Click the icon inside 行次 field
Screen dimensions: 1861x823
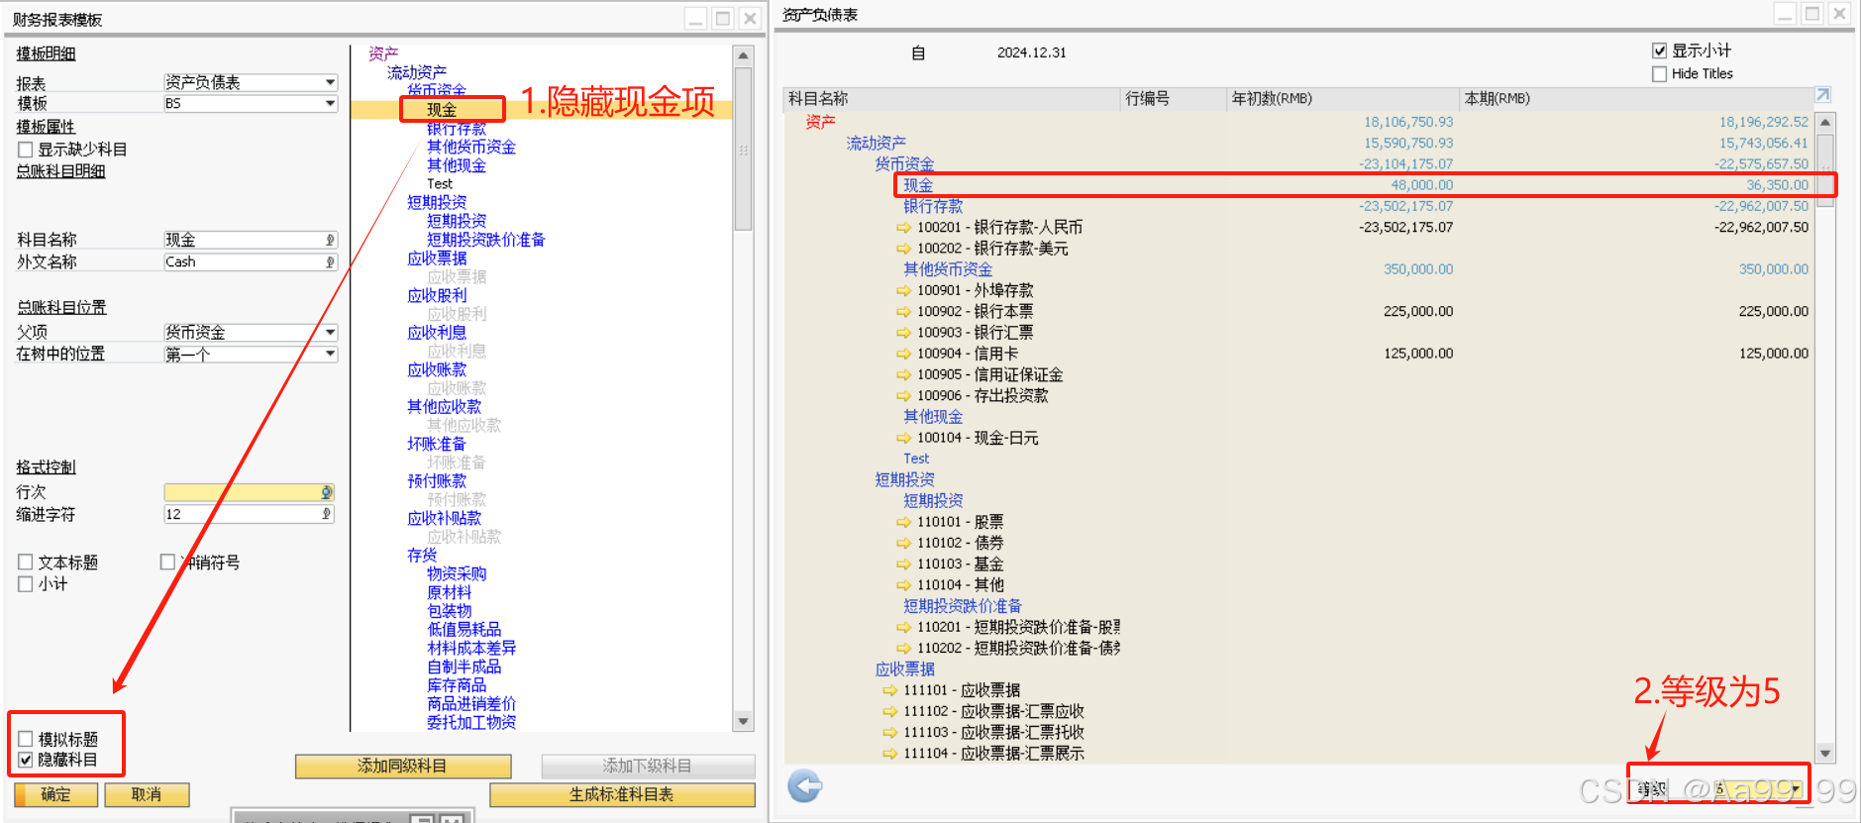pyautogui.click(x=326, y=492)
